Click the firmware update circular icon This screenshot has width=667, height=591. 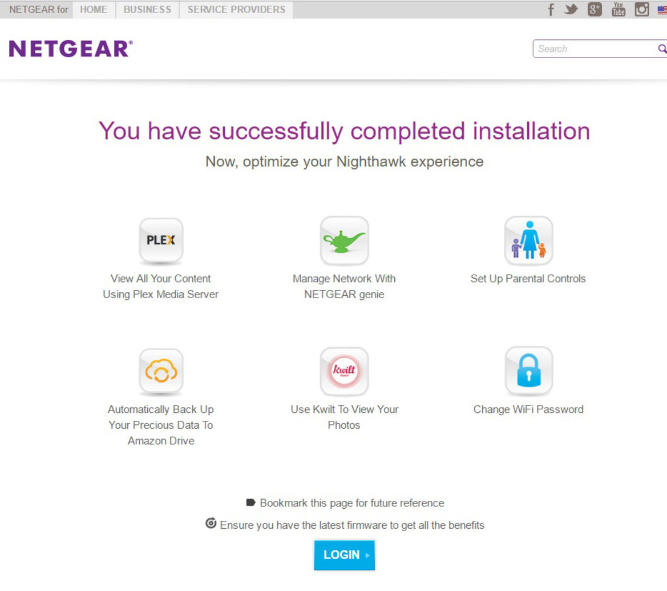pyautogui.click(x=211, y=523)
